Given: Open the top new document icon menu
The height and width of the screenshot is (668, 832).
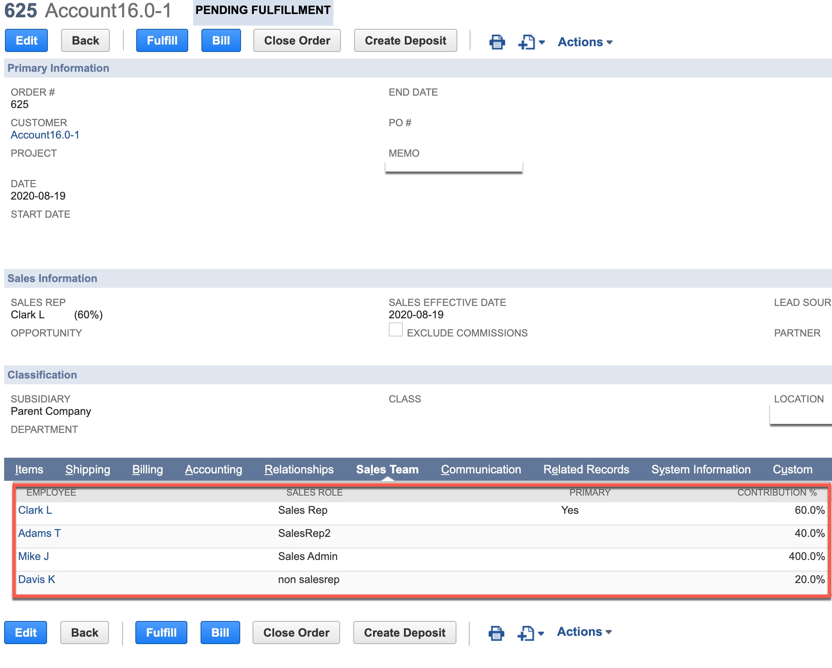Looking at the screenshot, I should [x=532, y=42].
